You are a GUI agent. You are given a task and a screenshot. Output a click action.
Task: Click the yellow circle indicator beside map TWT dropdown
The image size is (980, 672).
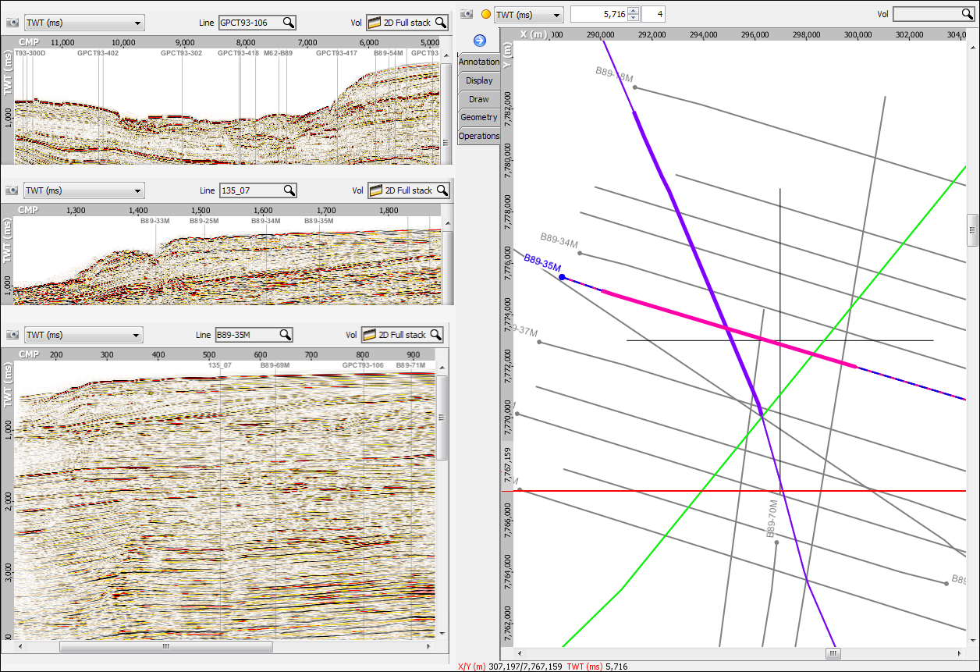coord(485,14)
